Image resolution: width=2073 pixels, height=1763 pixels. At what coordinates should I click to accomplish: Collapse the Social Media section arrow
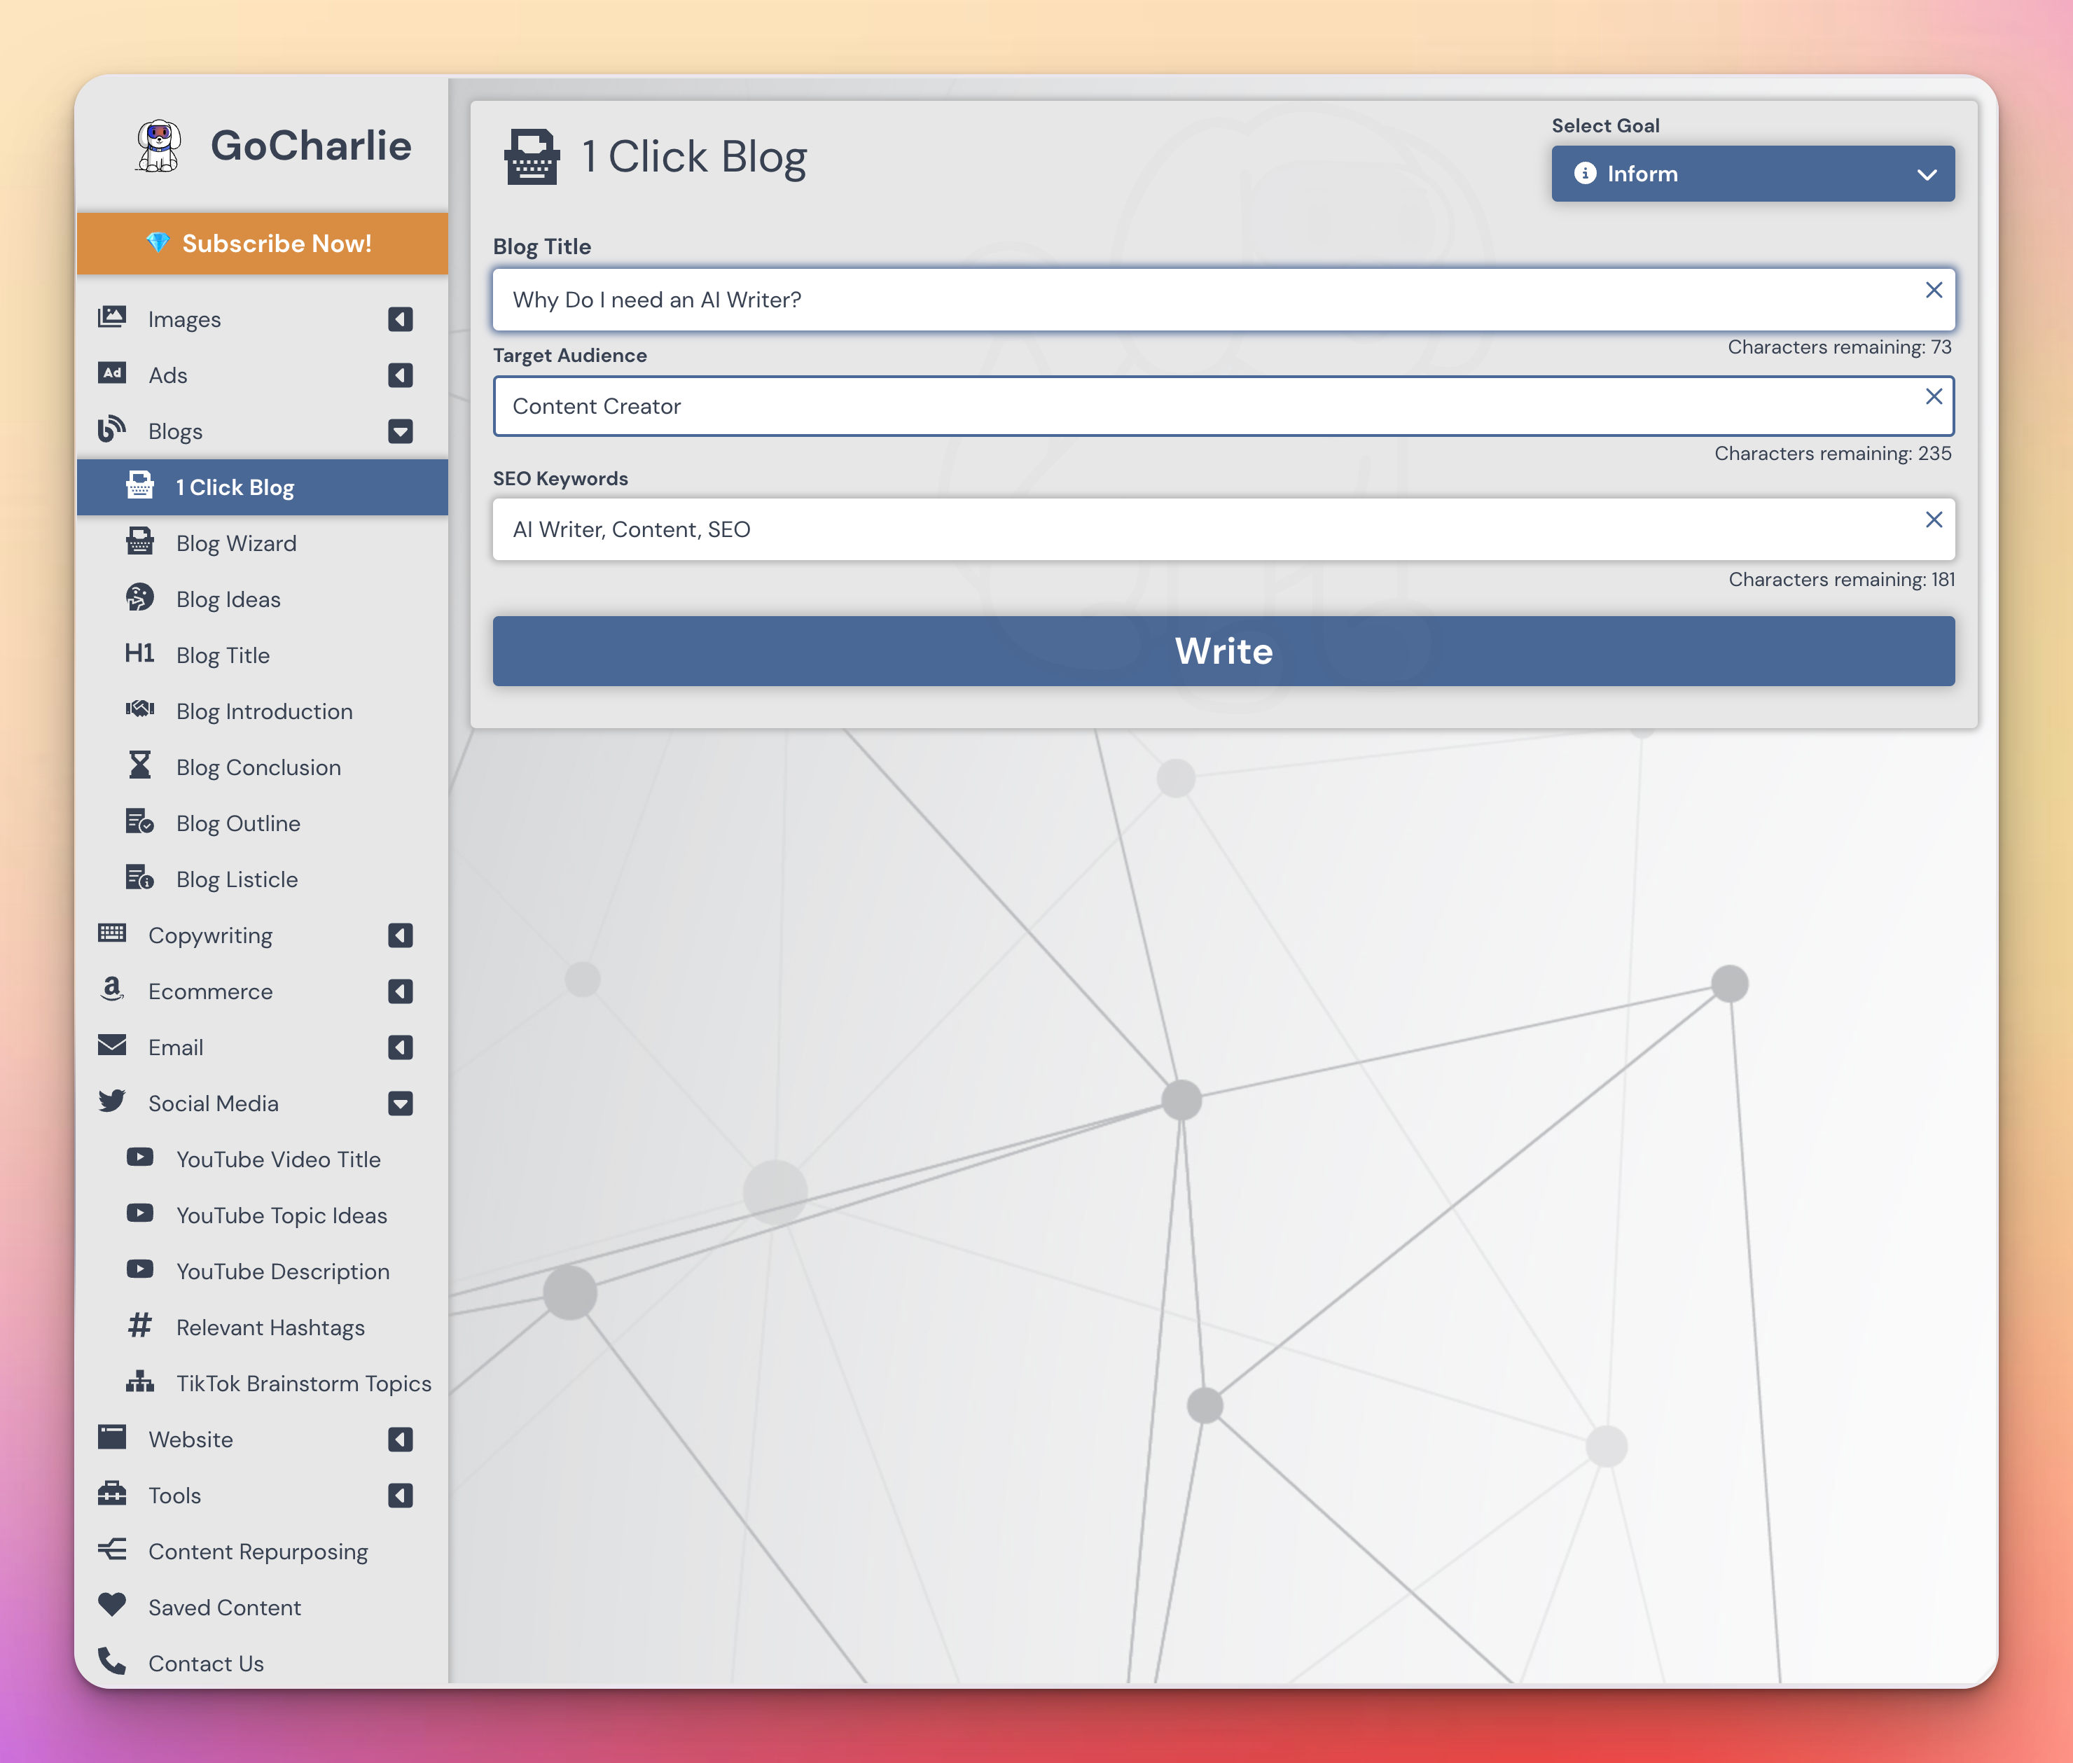[400, 1103]
